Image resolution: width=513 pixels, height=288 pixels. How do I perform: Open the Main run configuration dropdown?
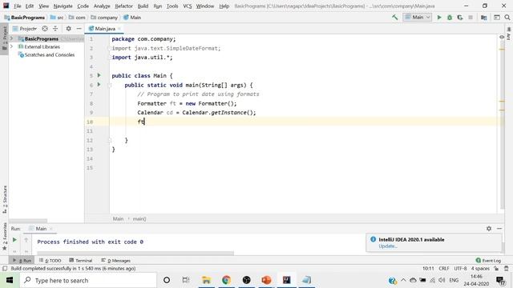click(418, 18)
